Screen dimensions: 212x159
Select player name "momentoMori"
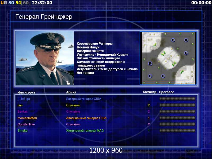(27, 118)
